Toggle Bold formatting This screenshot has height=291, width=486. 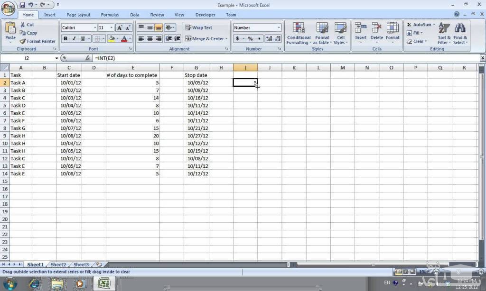tap(65, 39)
